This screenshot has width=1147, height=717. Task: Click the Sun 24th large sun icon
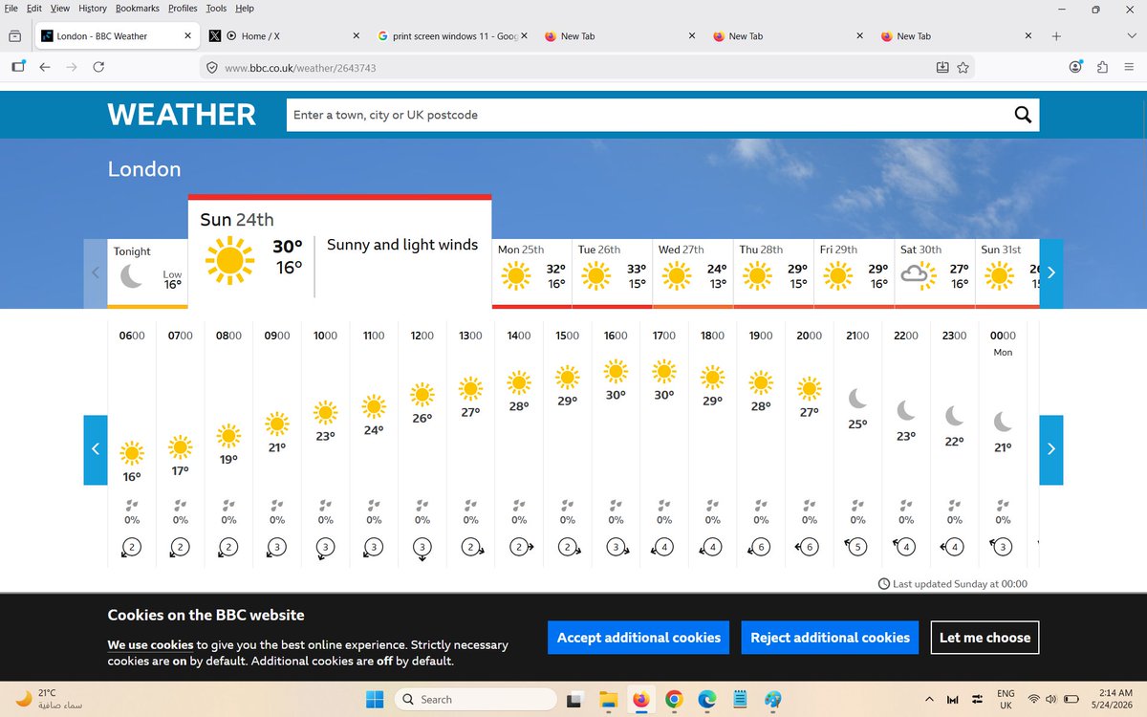pyautogui.click(x=230, y=259)
